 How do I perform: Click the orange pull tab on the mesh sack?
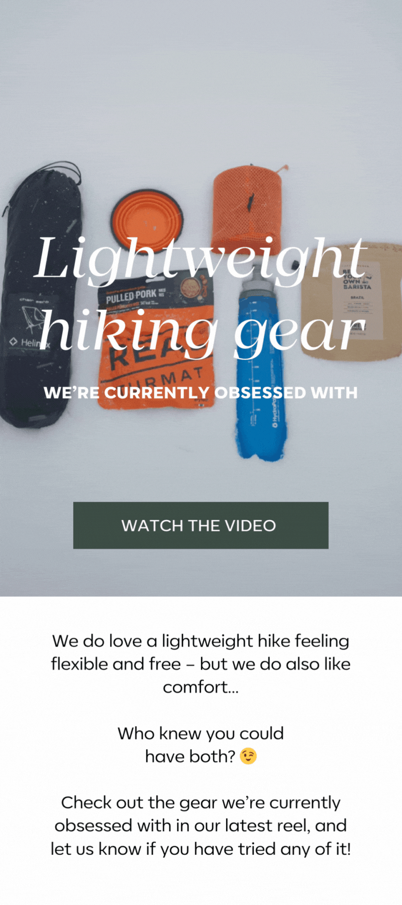tap(283, 167)
